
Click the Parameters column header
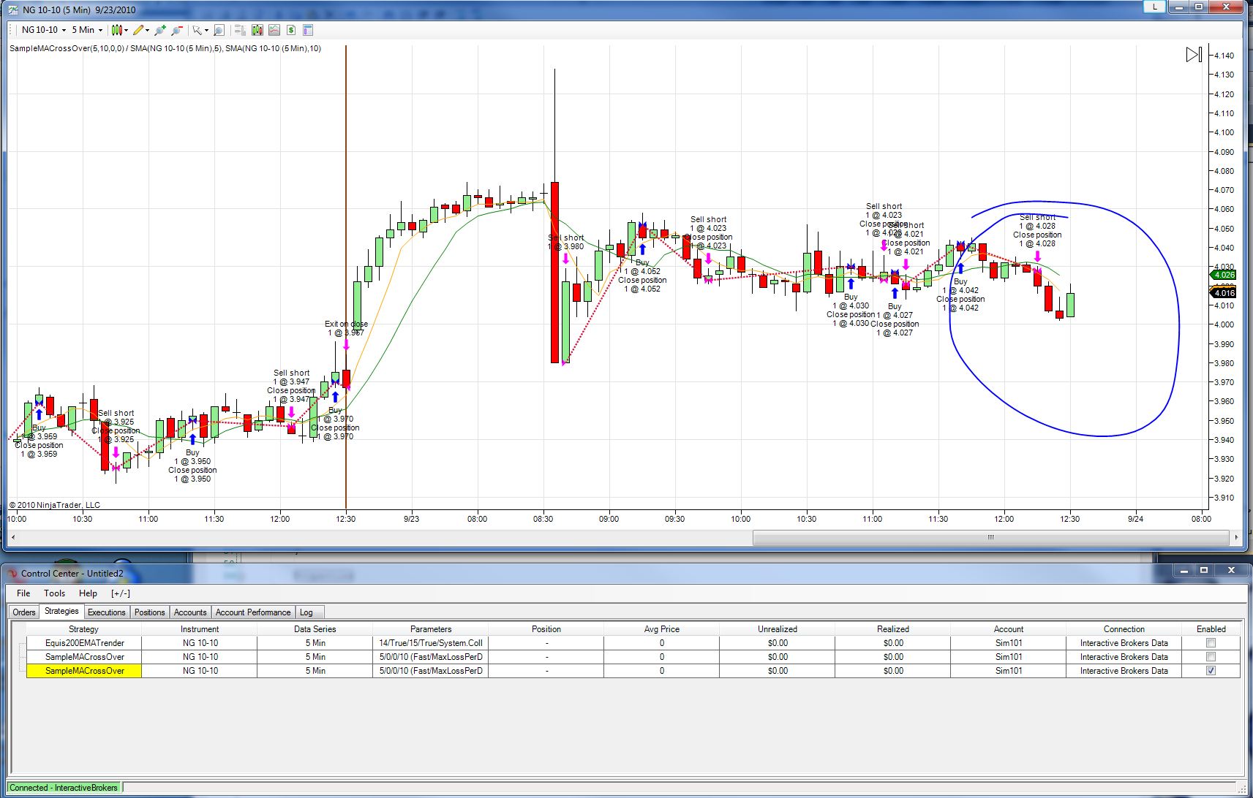point(431,629)
